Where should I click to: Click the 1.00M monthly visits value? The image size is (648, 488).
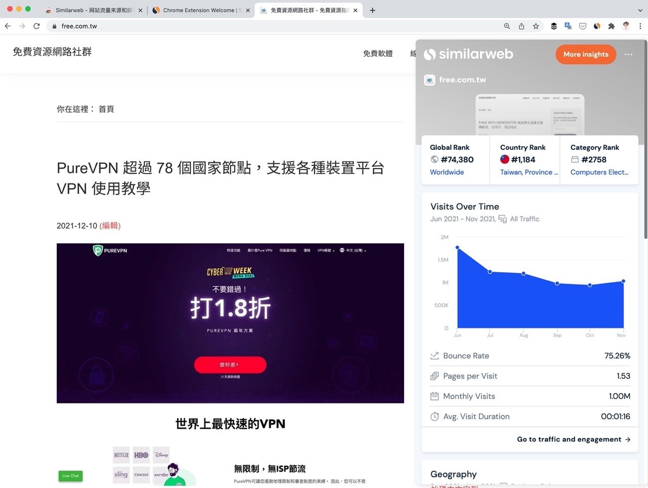619,396
